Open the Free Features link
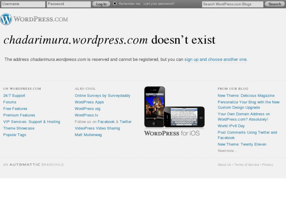This screenshot has height=214, width=286. click(15, 109)
